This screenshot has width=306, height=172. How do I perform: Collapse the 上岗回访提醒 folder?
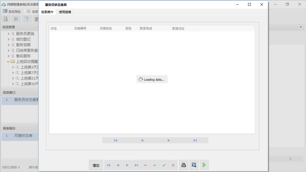tap(8, 62)
